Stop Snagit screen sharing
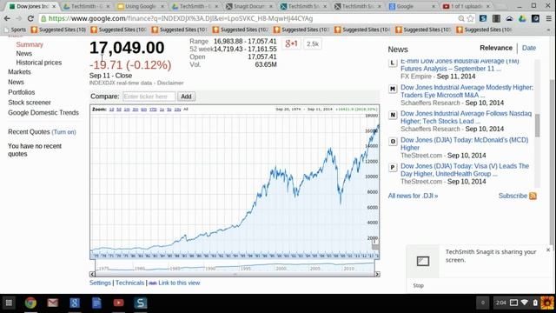Viewport: 556px width, 313px height. 418,285
